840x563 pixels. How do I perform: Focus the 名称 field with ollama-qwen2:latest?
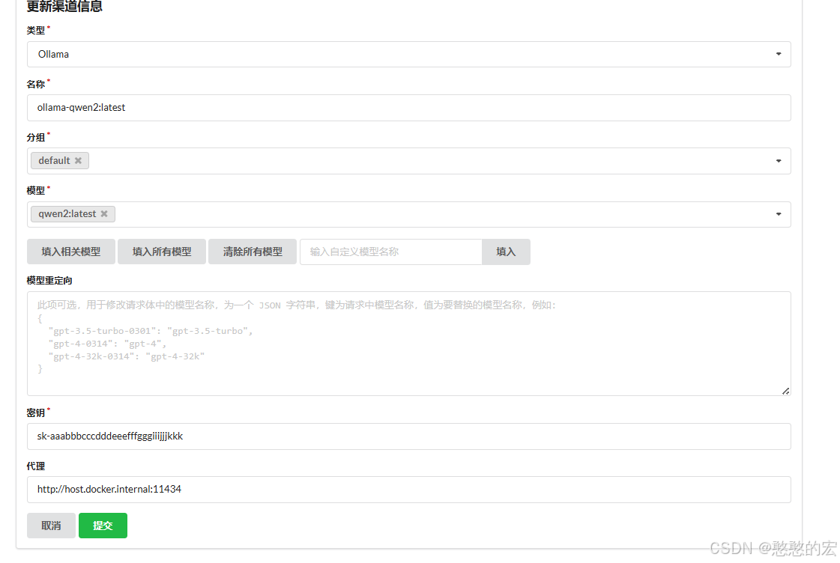(x=408, y=108)
